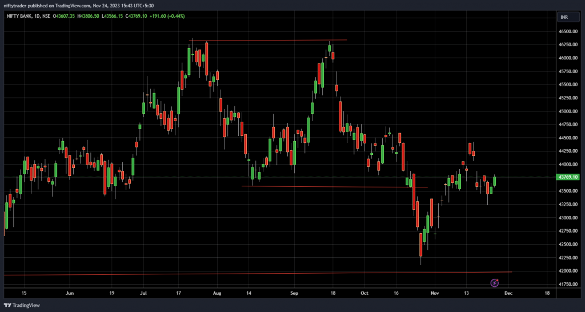Click the high value H43806.50

[x=88, y=16]
